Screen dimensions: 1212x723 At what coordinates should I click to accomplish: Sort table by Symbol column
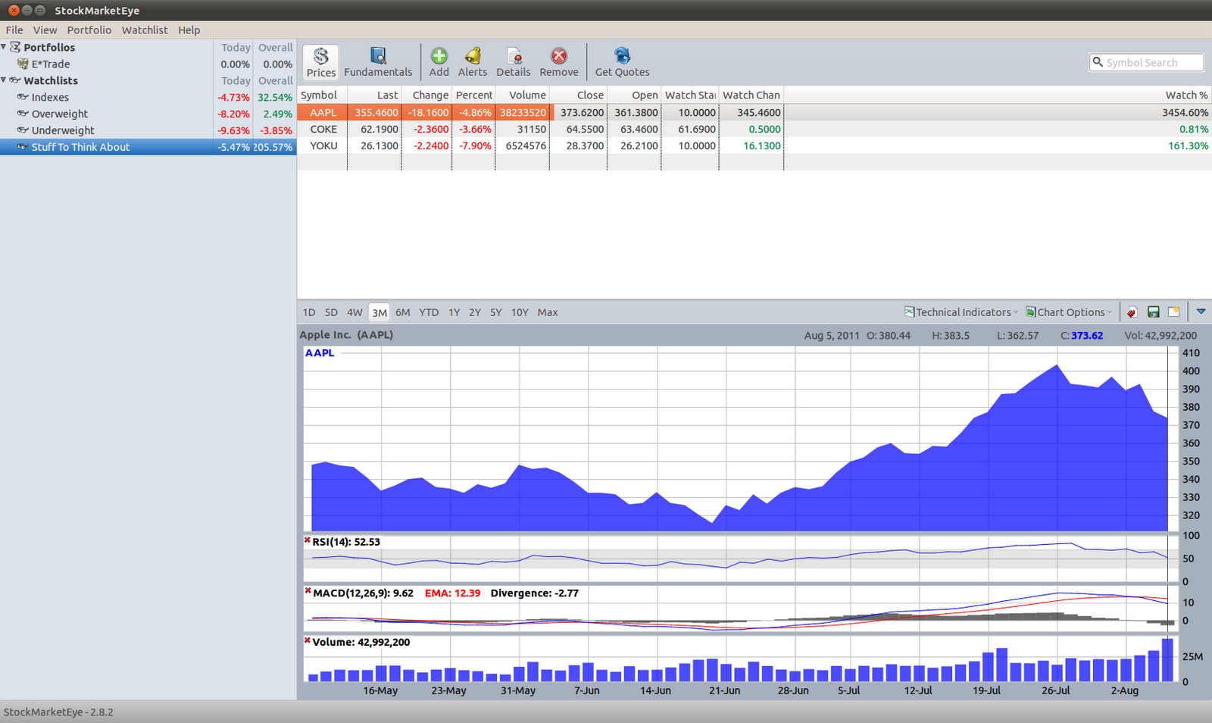tap(323, 95)
